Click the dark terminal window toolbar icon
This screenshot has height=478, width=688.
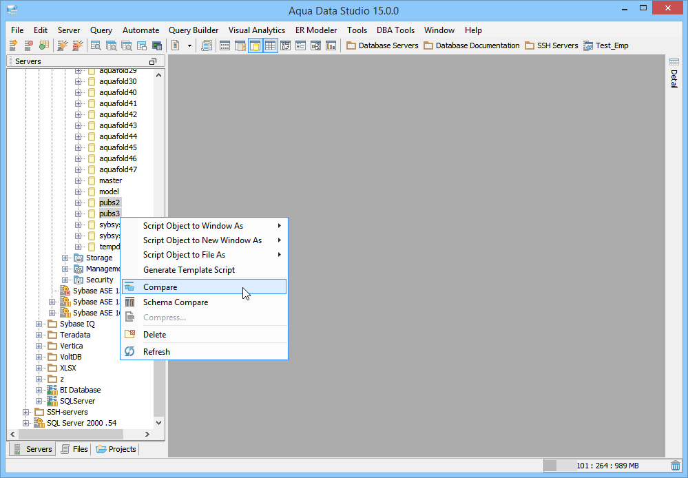[157, 45]
